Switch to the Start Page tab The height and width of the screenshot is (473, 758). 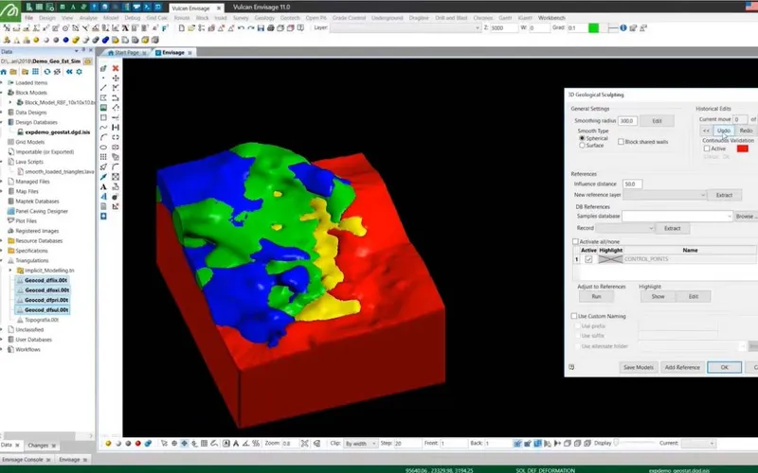127,53
